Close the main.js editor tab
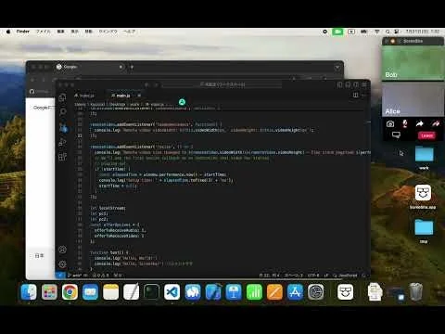 pyautogui.click(x=139, y=96)
